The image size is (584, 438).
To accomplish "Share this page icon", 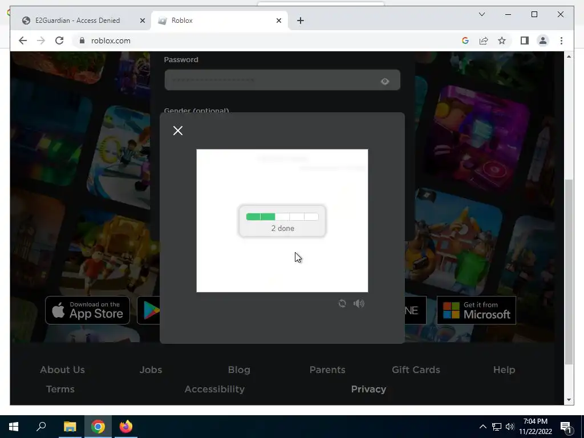I will click(x=484, y=40).
